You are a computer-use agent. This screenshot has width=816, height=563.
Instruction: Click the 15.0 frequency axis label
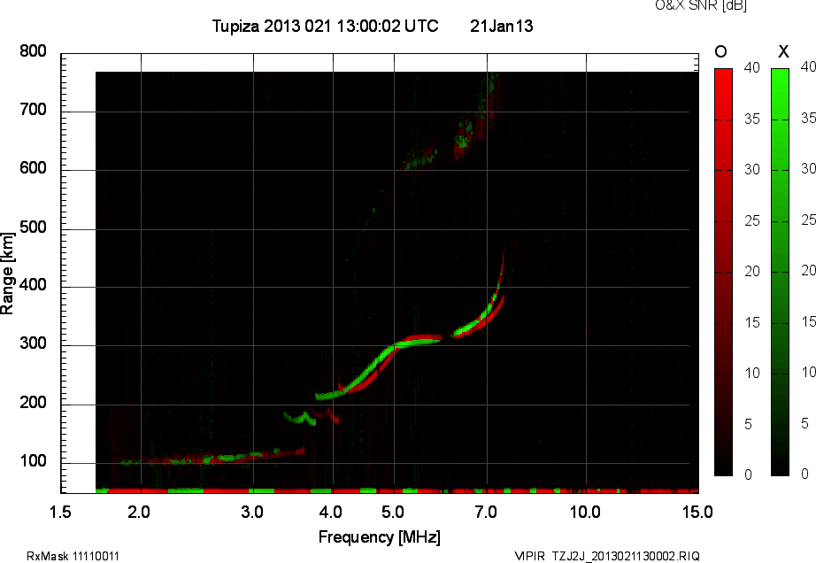(x=698, y=512)
